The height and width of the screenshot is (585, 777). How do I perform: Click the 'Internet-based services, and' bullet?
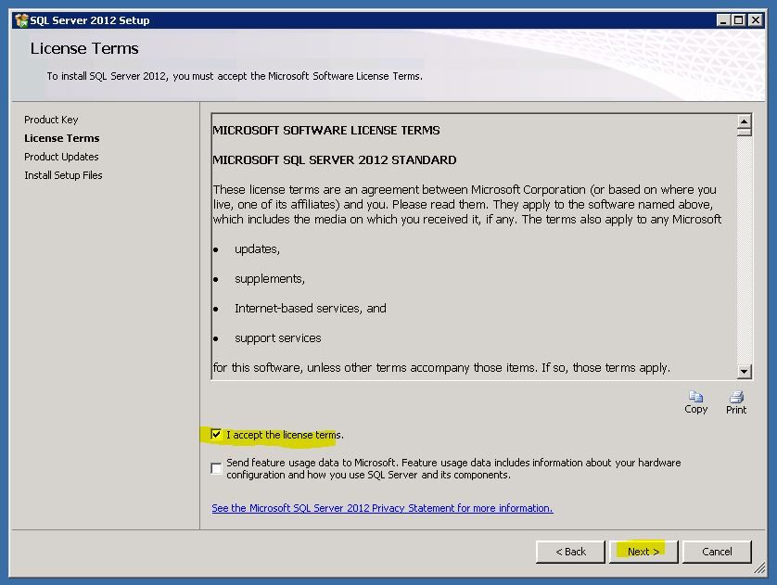coord(311,309)
